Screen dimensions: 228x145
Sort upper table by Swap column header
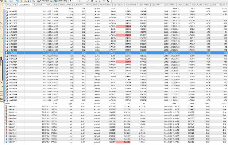click(208, 8)
